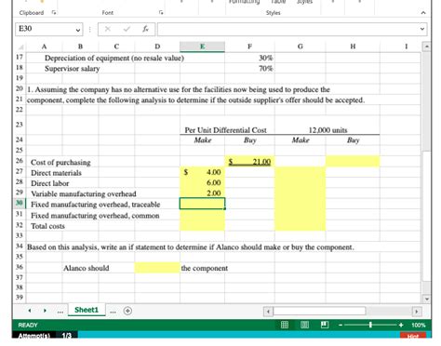The width and height of the screenshot is (441, 346).
Task: Select the yellow cell H26 under Buy
Action: click(353, 162)
